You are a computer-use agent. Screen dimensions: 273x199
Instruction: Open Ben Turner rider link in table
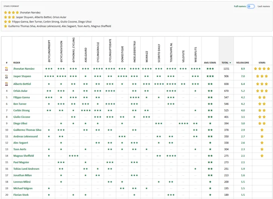pos(20,104)
